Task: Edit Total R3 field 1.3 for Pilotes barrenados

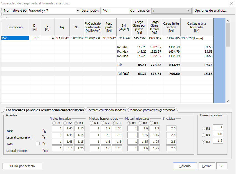Action: point(117,142)
